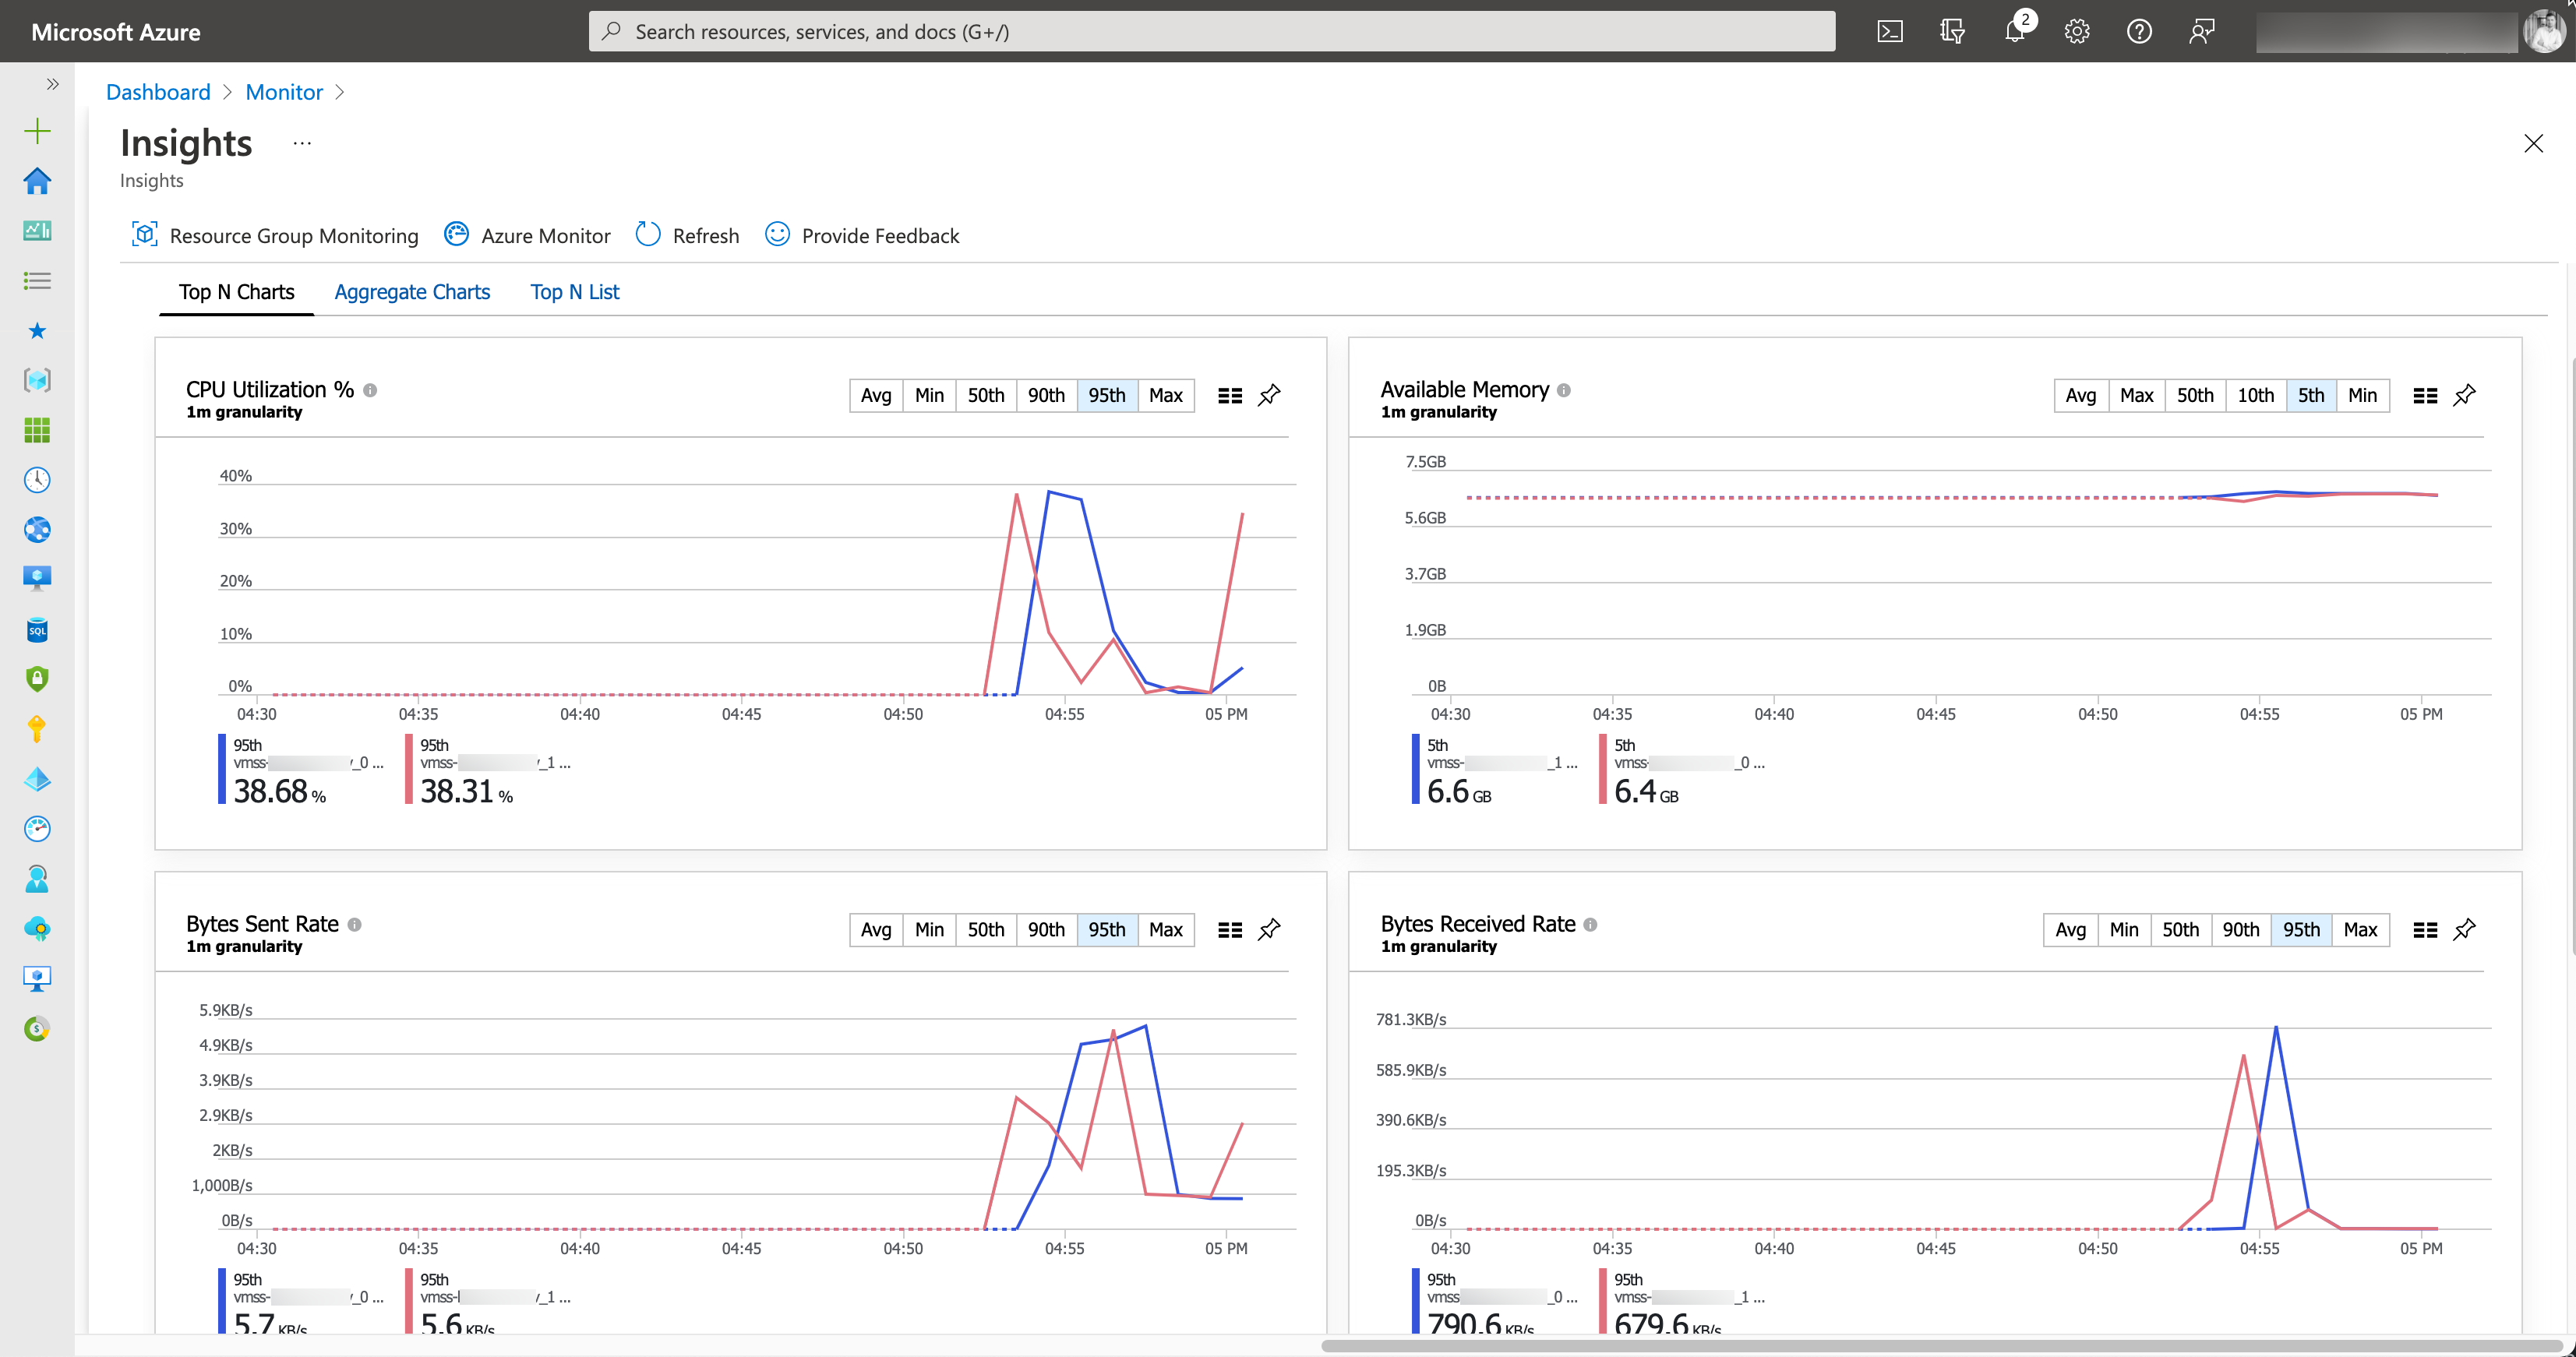Switch to Aggregate Charts tab
The image size is (2576, 1357).
(x=412, y=292)
